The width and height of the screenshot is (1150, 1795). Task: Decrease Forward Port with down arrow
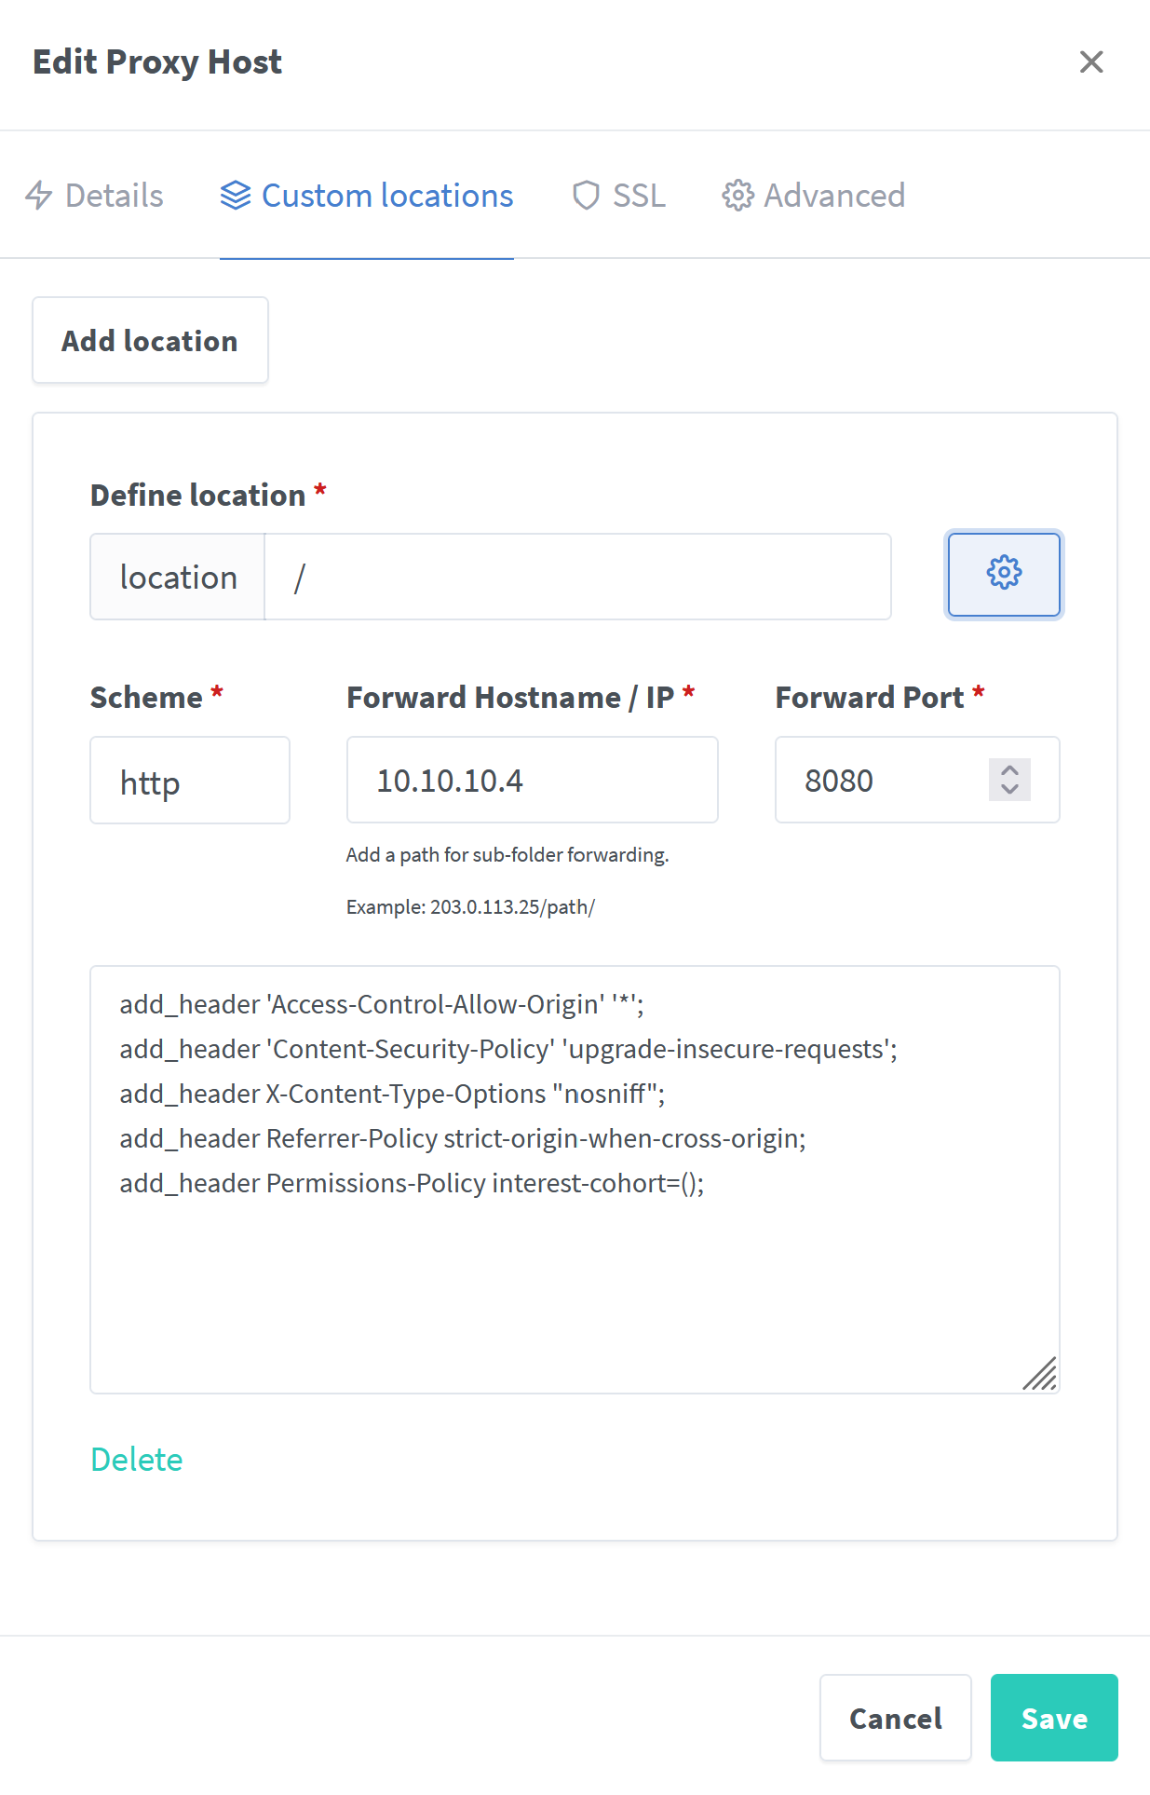(x=1009, y=790)
